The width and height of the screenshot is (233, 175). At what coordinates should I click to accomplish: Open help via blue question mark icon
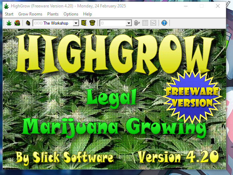click(x=164, y=23)
